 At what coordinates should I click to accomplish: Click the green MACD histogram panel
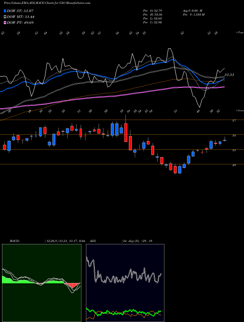click(x=41, y=283)
